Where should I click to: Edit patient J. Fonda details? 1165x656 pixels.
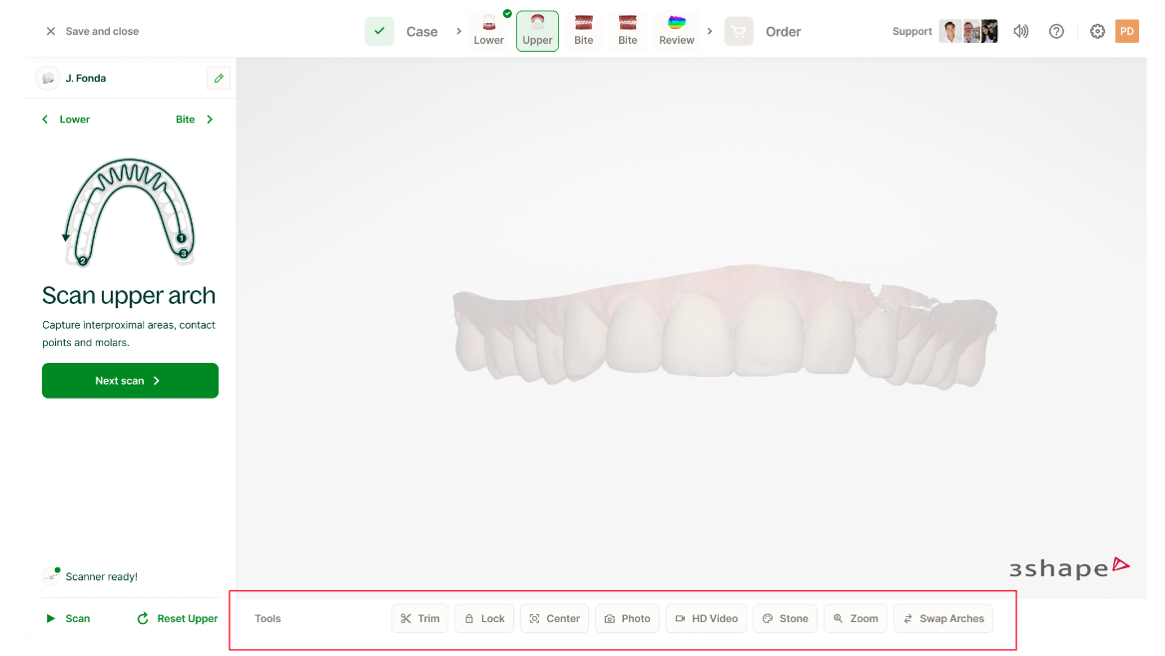[x=219, y=78]
